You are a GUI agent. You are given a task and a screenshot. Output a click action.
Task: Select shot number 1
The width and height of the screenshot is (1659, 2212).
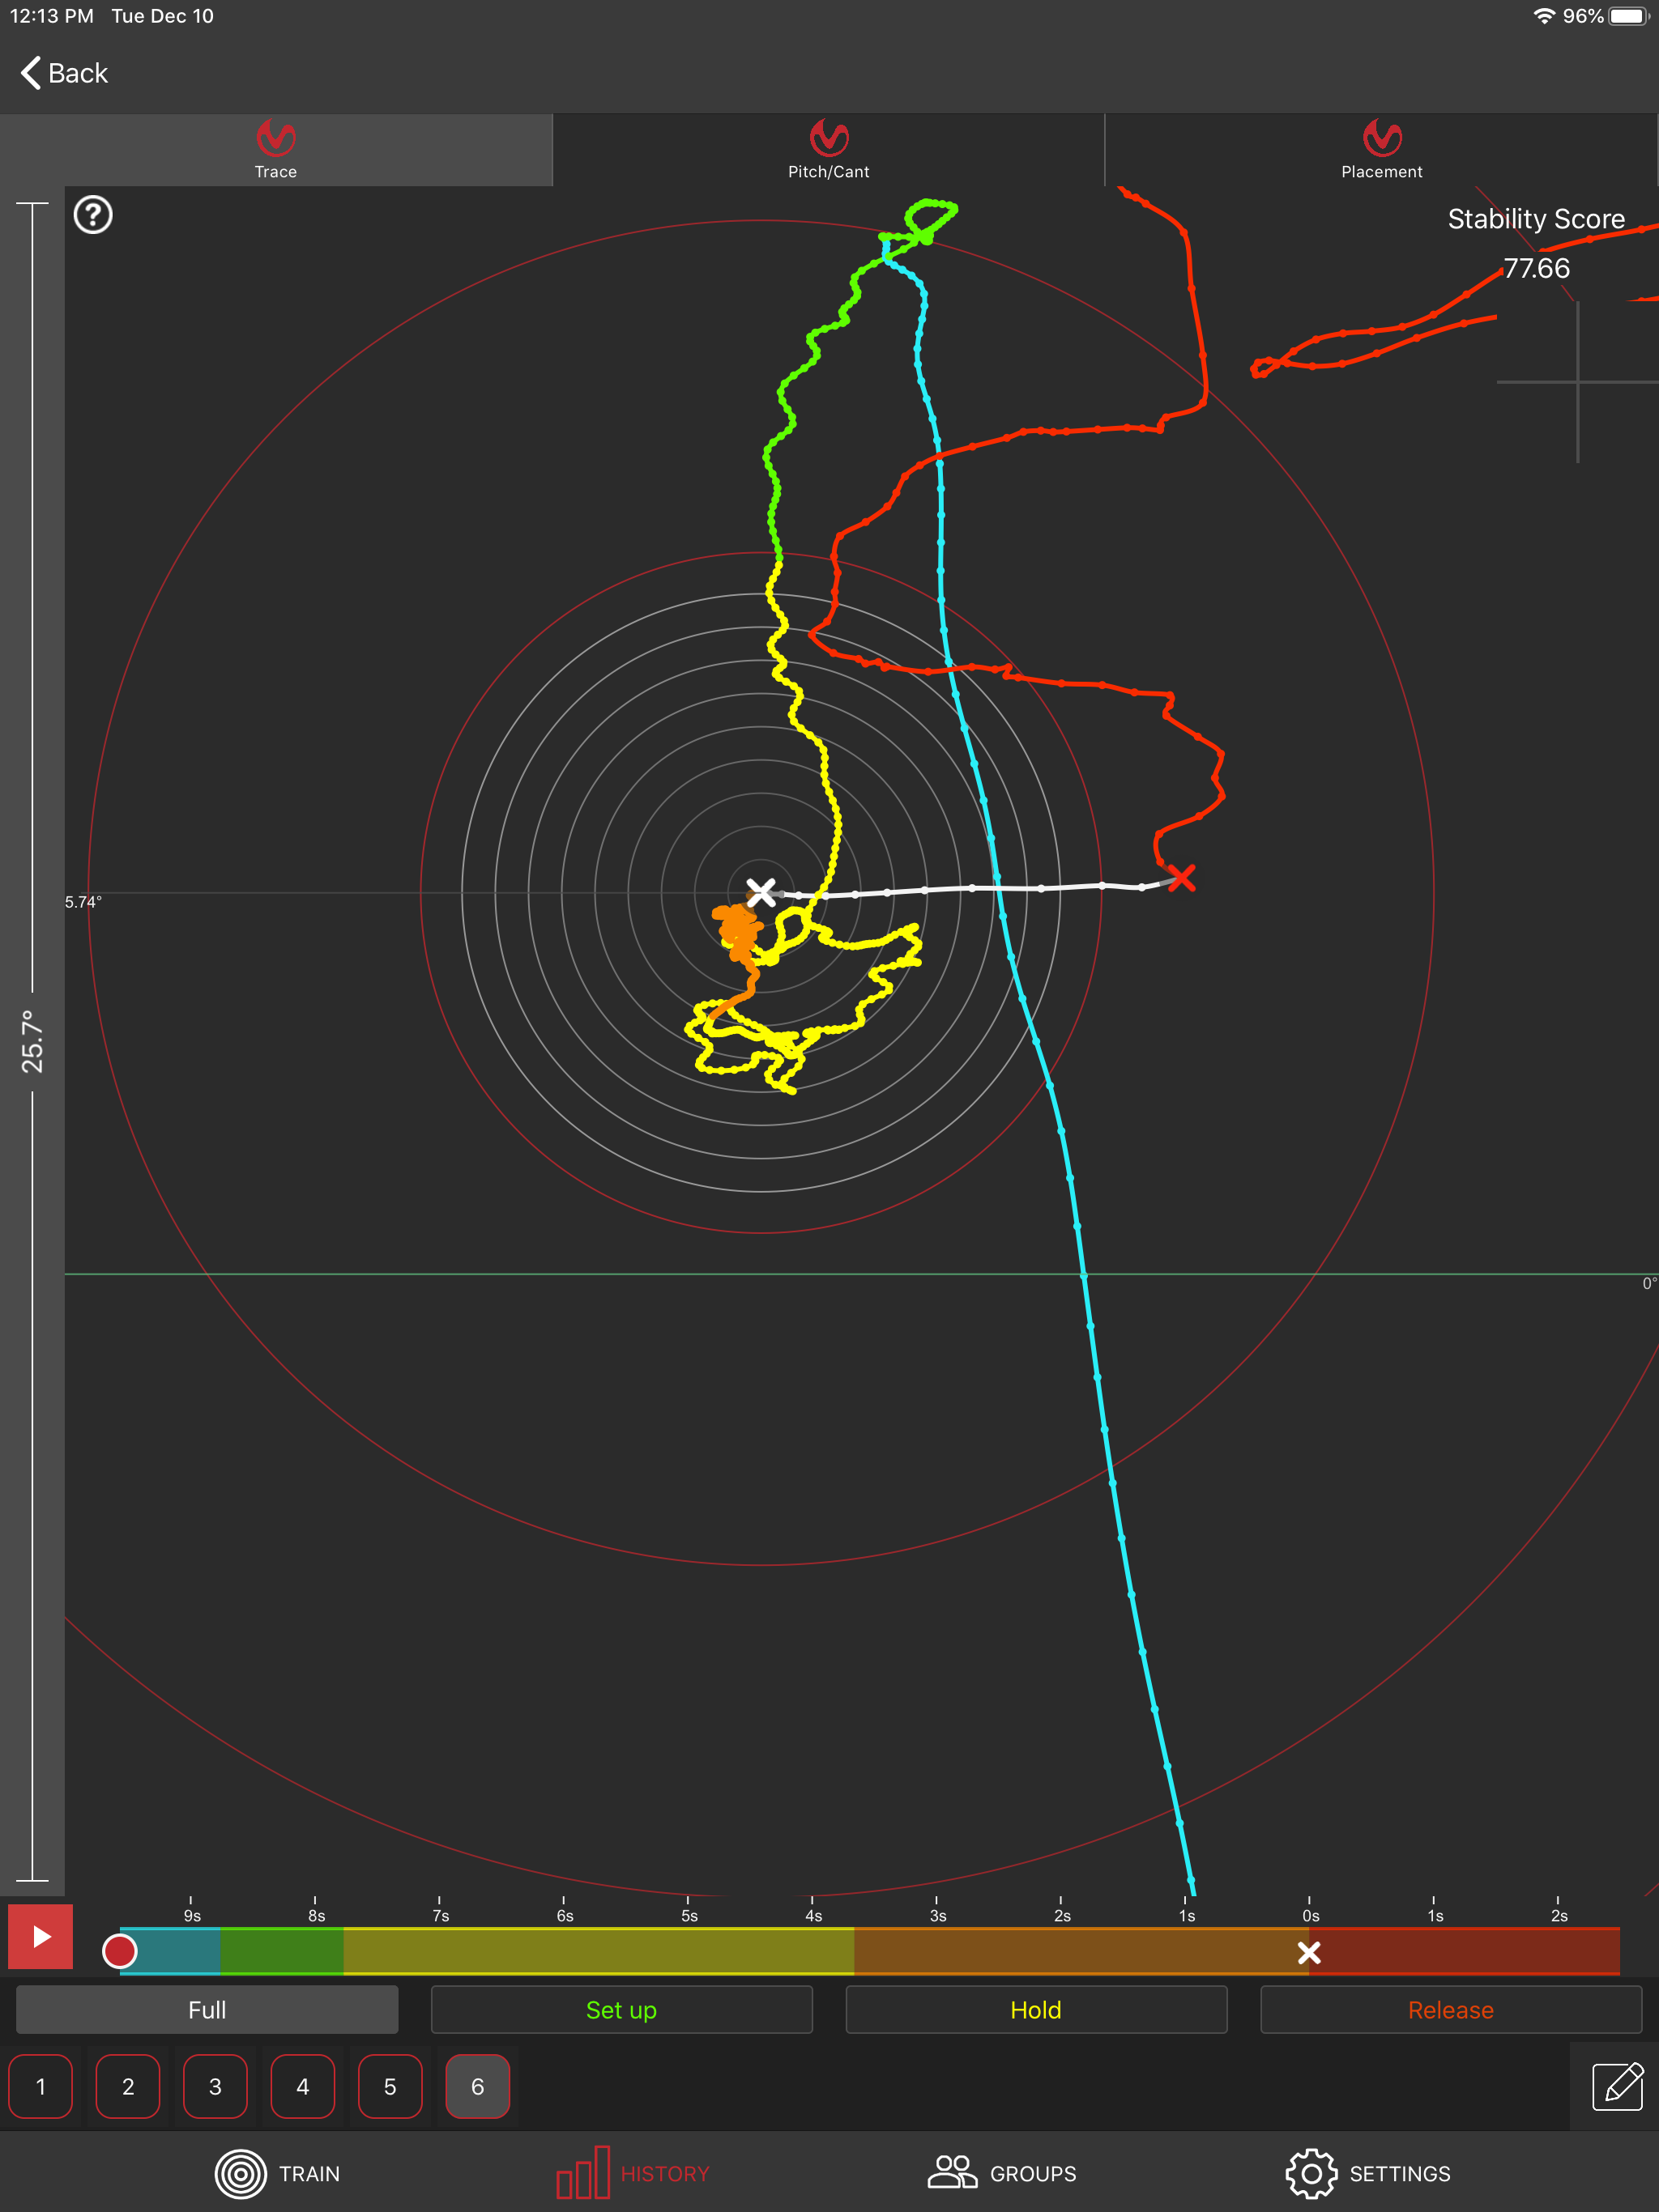point(41,2086)
